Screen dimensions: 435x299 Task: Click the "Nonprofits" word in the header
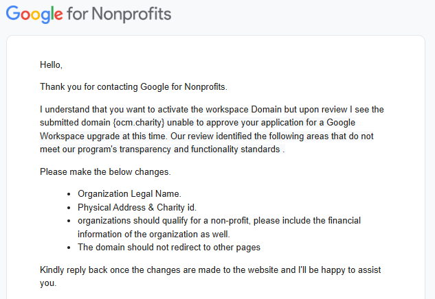[137, 14]
